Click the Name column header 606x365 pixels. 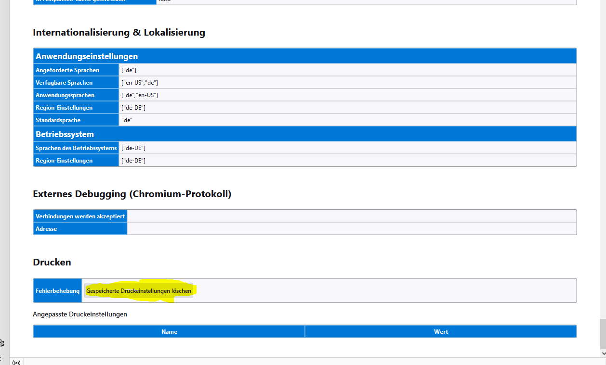(169, 331)
